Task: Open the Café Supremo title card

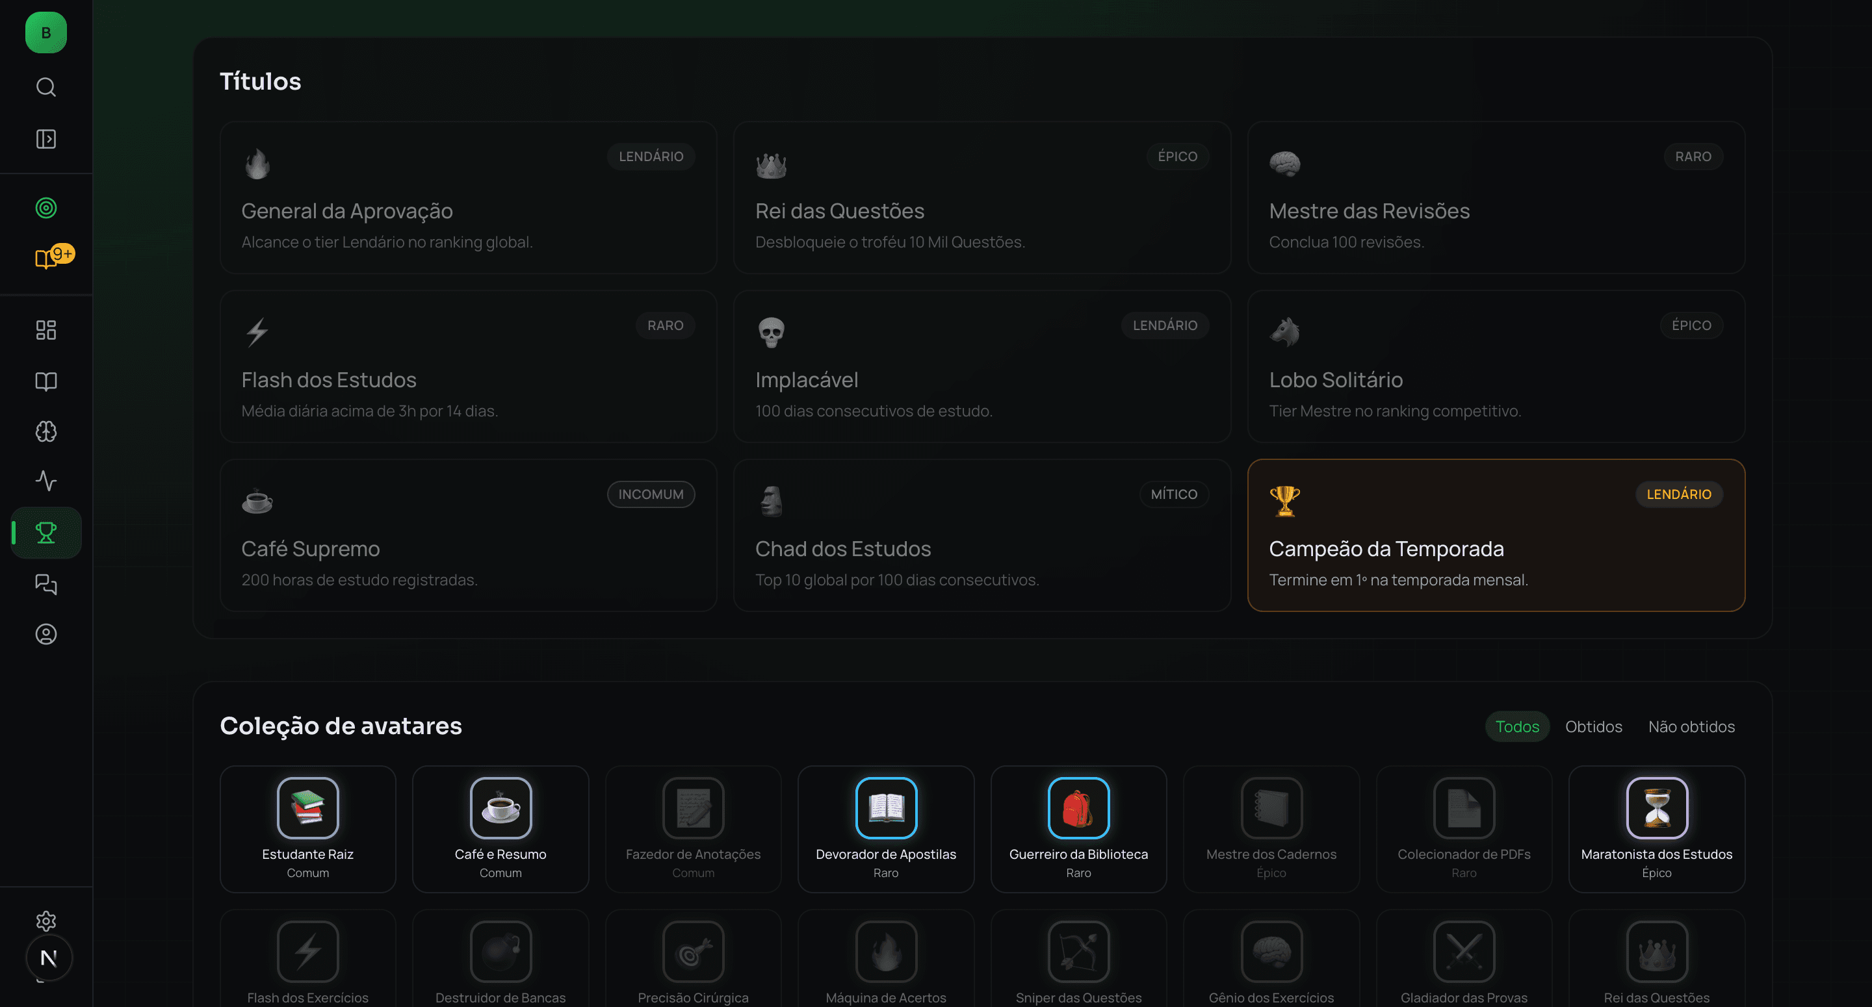Action: click(469, 535)
